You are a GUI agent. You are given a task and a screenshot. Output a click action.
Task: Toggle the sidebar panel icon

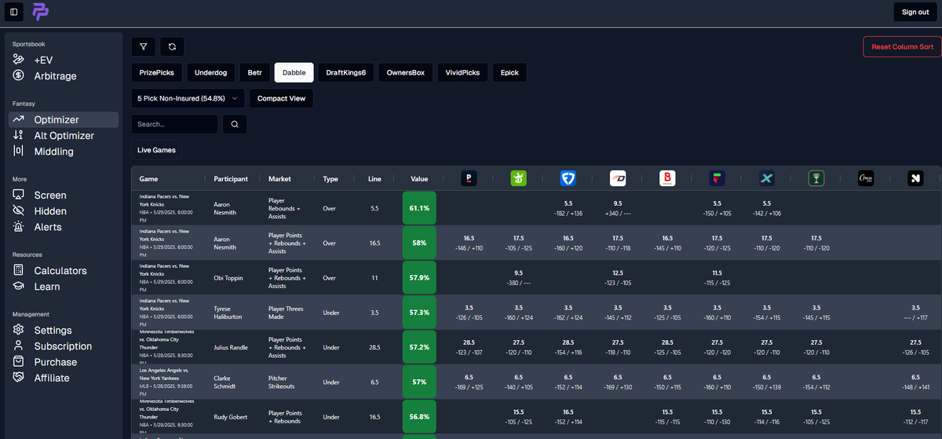pyautogui.click(x=14, y=12)
